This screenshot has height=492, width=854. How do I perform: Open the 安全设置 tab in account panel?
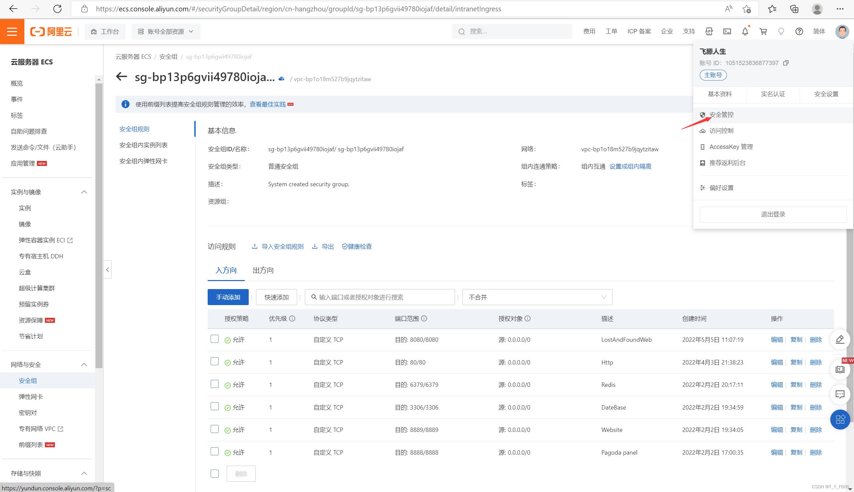826,94
